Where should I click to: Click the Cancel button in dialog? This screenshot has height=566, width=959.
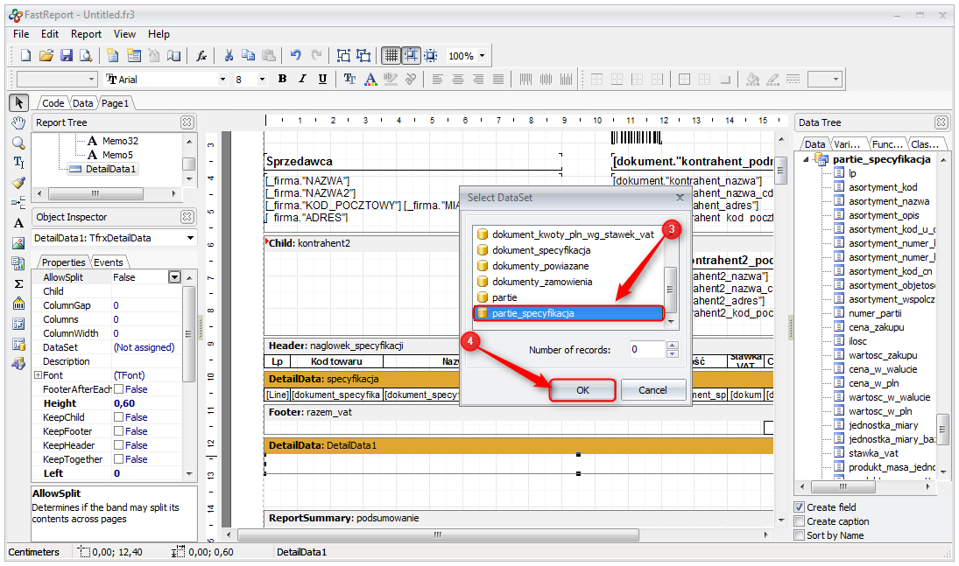click(652, 390)
